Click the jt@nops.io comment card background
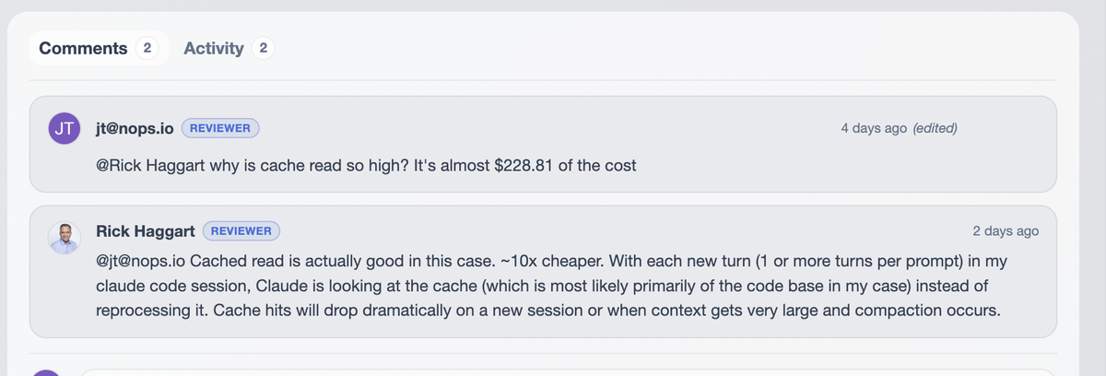 click(x=544, y=144)
